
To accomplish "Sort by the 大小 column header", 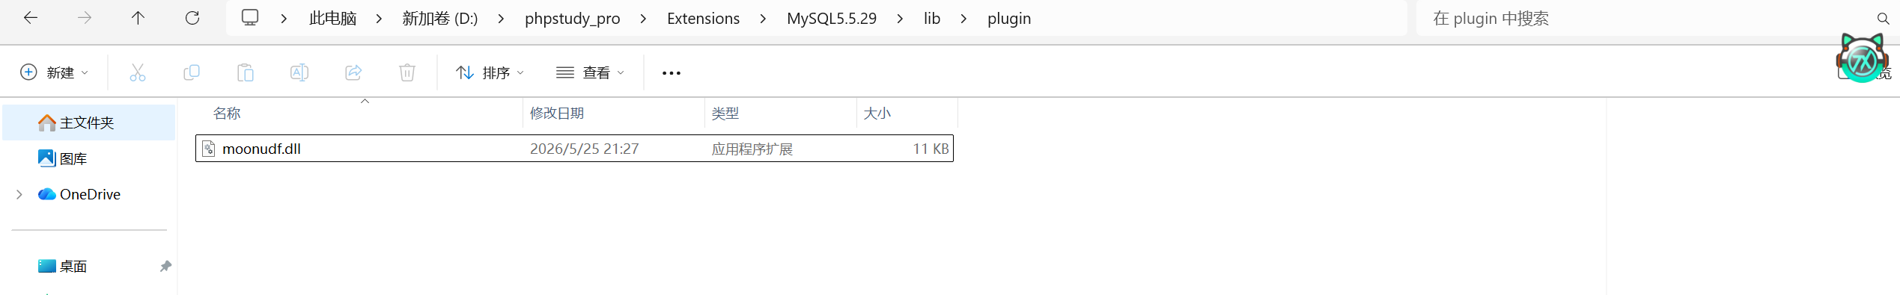I will 877,114.
